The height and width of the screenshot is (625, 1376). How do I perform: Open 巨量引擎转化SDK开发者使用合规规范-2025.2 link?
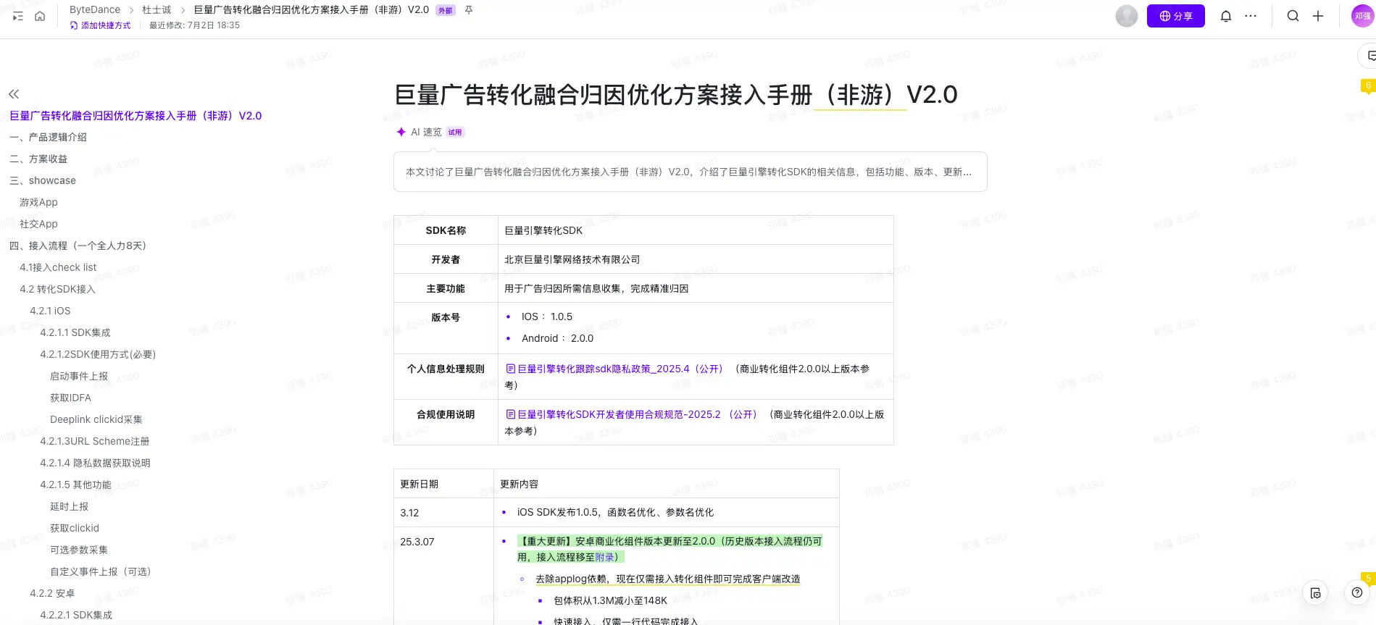(630, 414)
